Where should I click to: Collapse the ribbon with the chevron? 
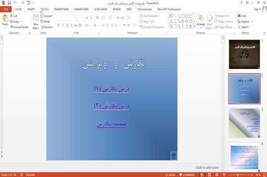264,33
